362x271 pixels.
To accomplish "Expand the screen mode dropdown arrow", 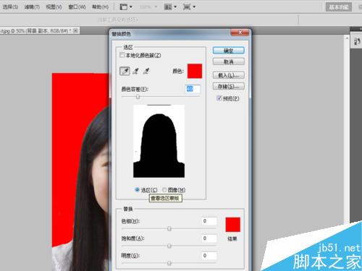I will (x=194, y=7).
